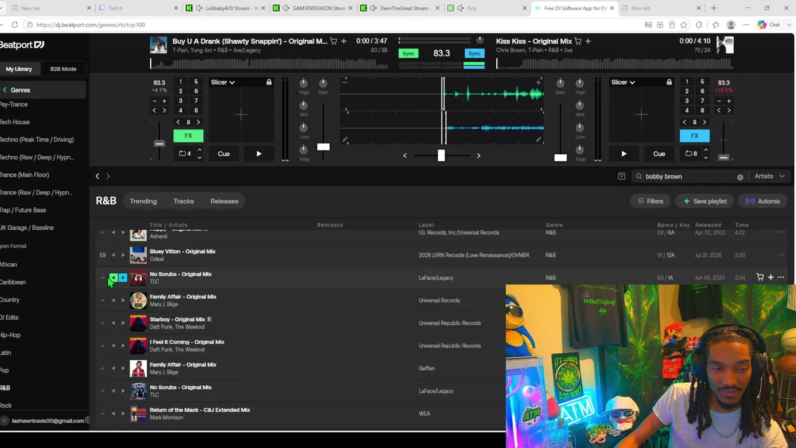Image resolution: width=796 pixels, height=448 pixels.
Task: Open more options for highlighted No Scrubs row
Action: (781, 278)
